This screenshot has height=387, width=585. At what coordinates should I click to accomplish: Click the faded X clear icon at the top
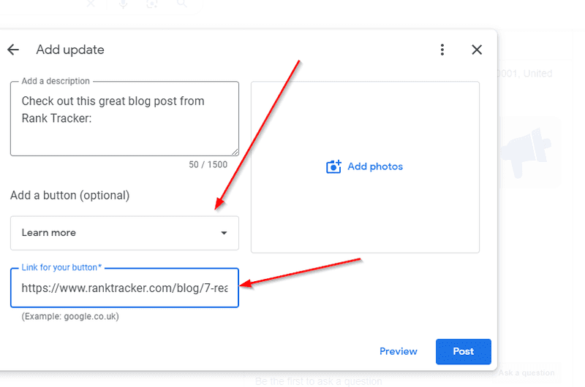point(91,4)
